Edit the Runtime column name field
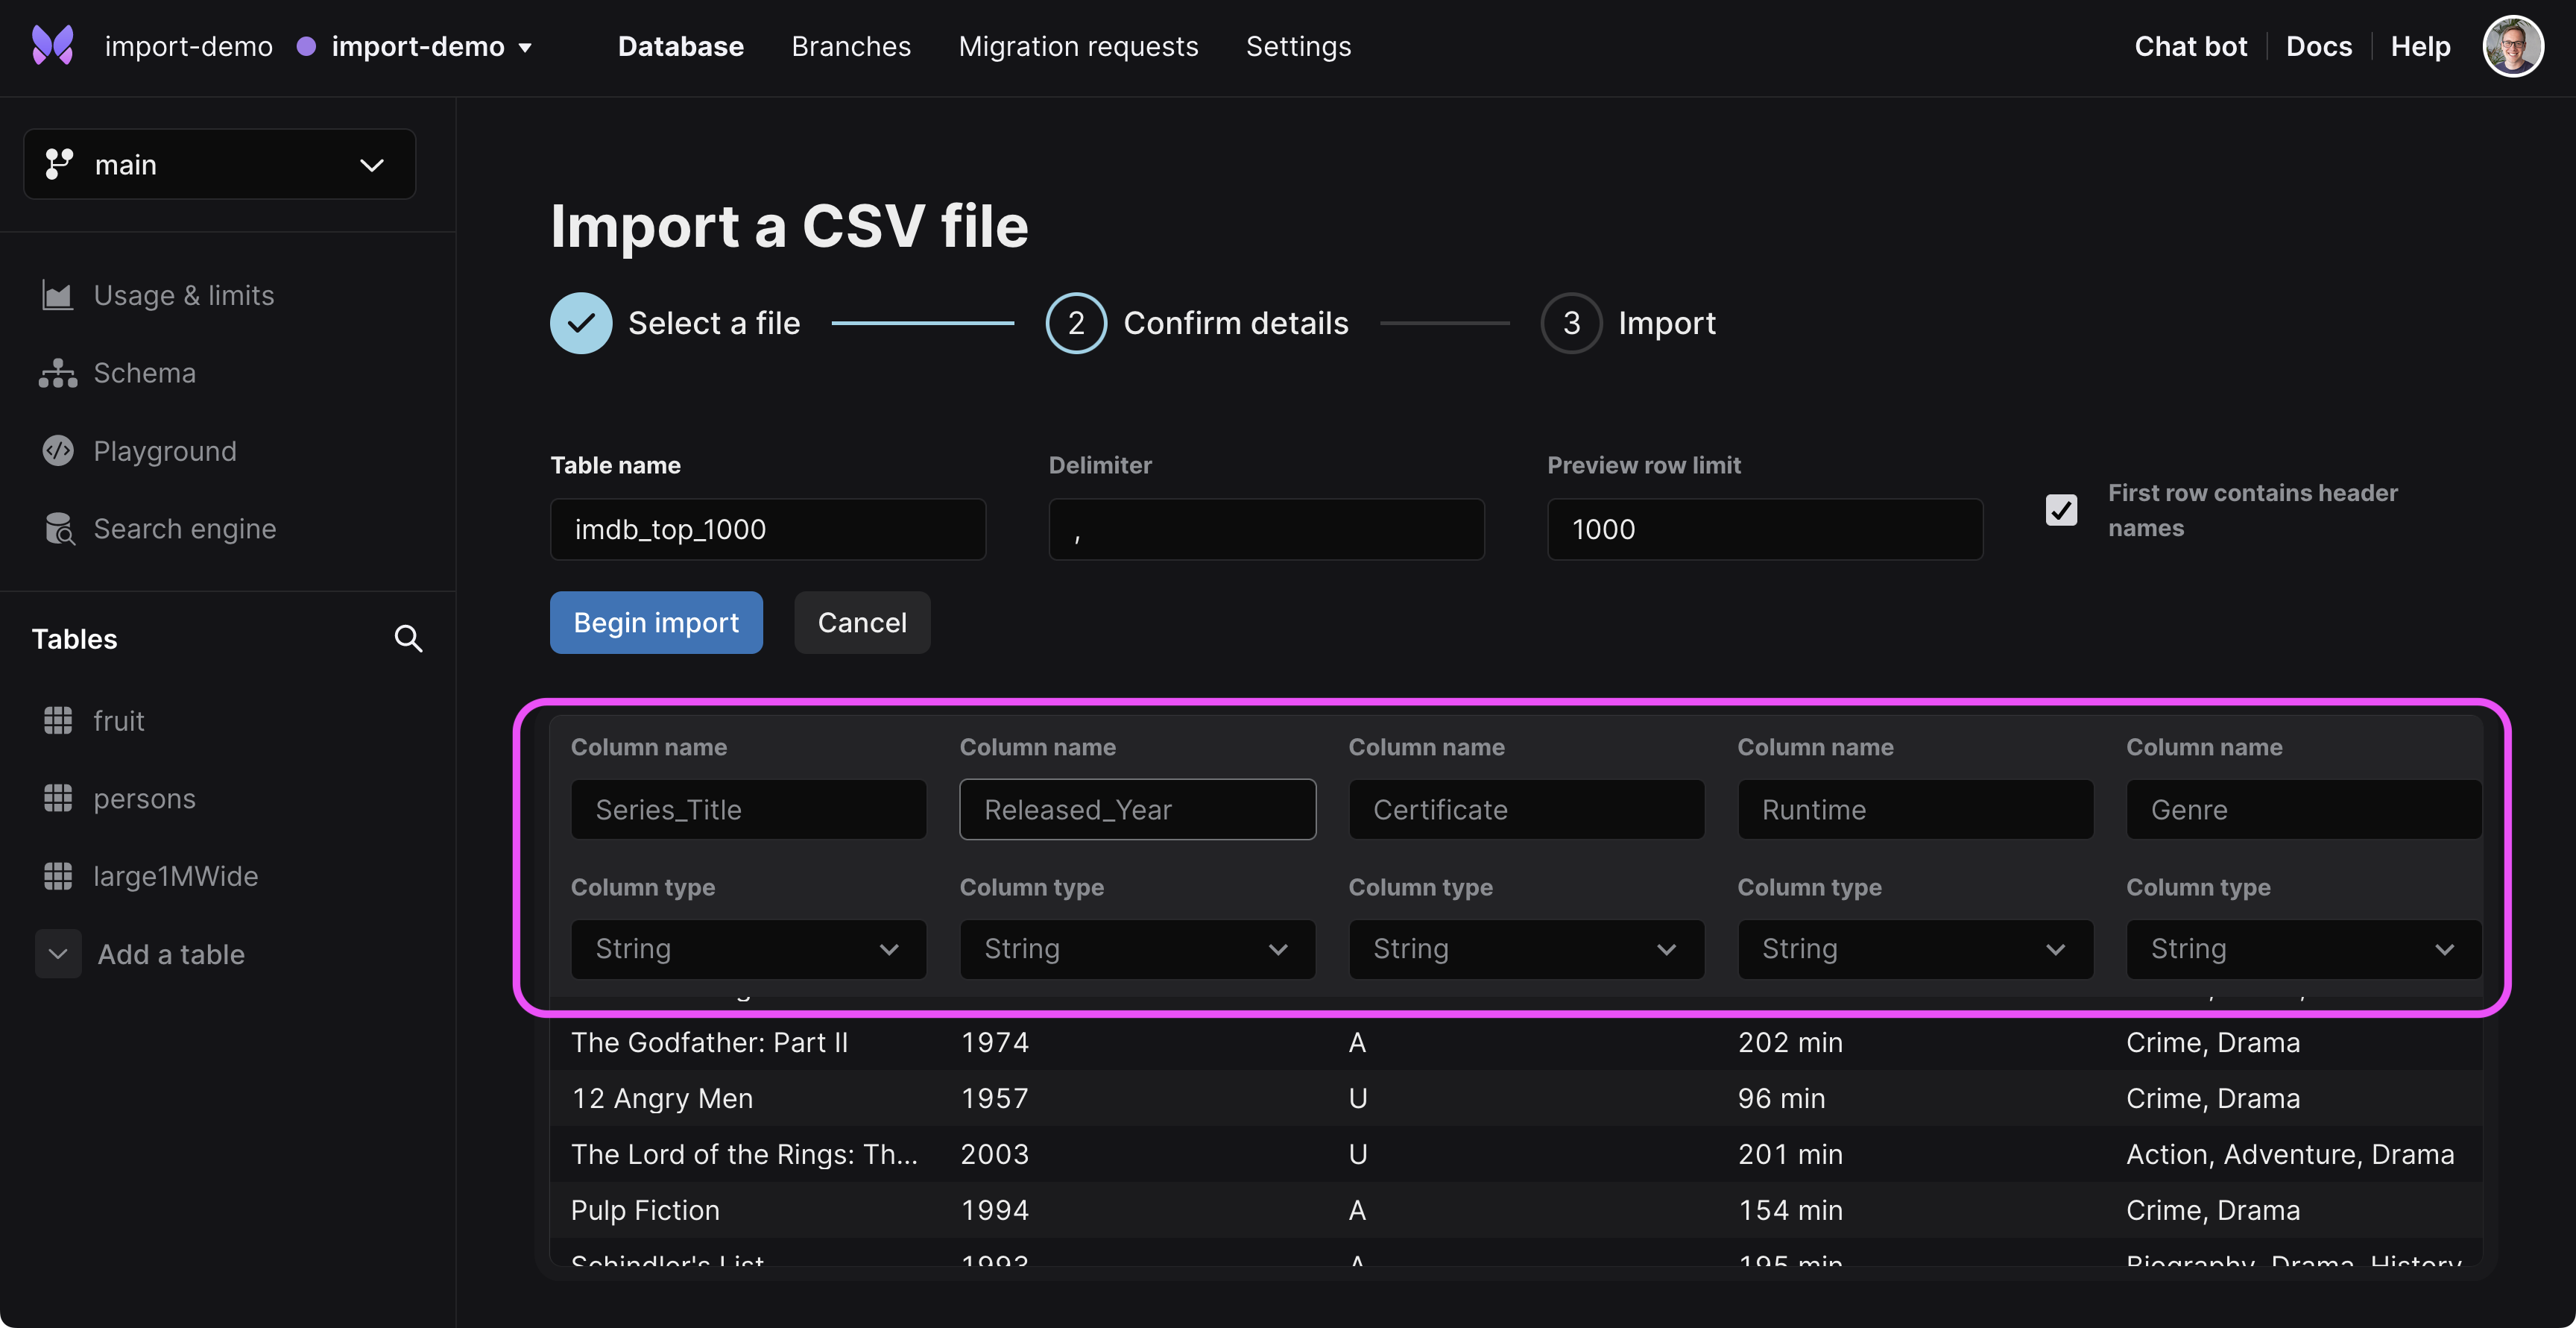 [x=1915, y=809]
